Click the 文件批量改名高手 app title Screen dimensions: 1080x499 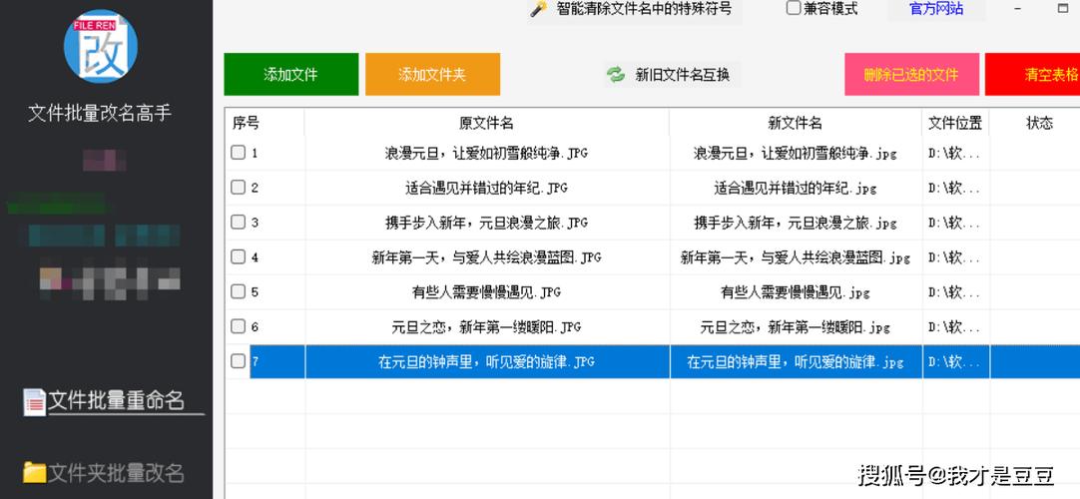(100, 113)
